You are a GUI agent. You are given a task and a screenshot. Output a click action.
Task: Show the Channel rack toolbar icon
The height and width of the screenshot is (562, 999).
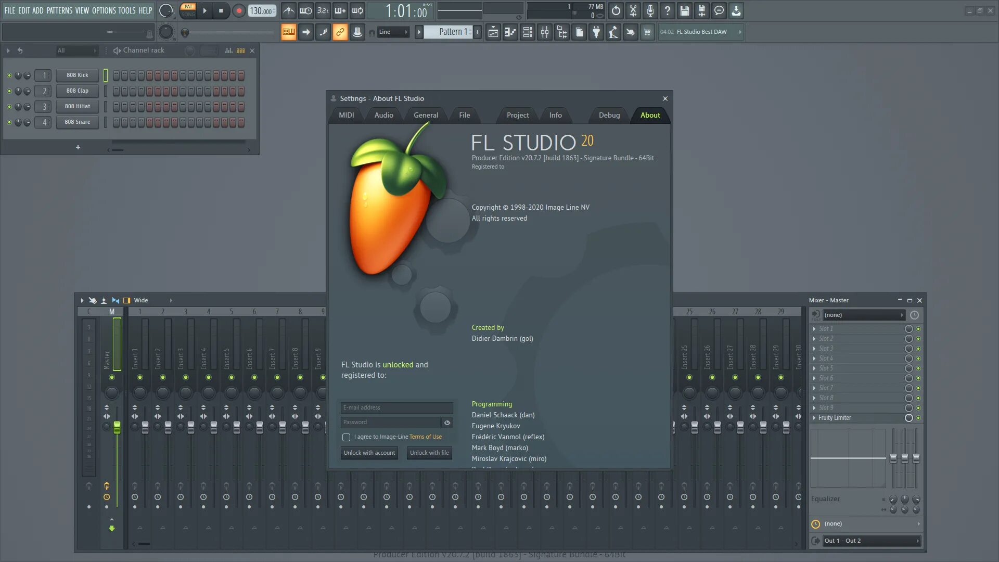pos(528,32)
